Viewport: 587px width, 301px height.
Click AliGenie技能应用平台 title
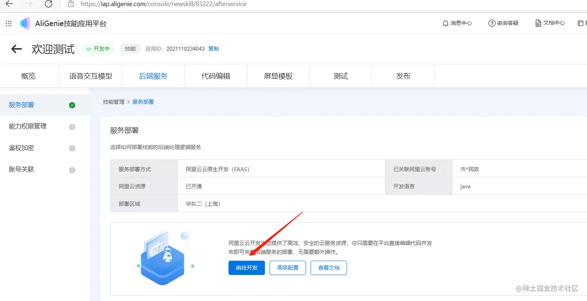coord(71,24)
